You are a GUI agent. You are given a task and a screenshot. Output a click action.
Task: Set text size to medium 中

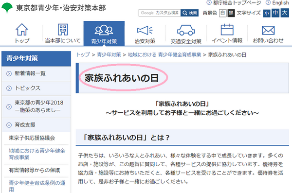[275, 13]
